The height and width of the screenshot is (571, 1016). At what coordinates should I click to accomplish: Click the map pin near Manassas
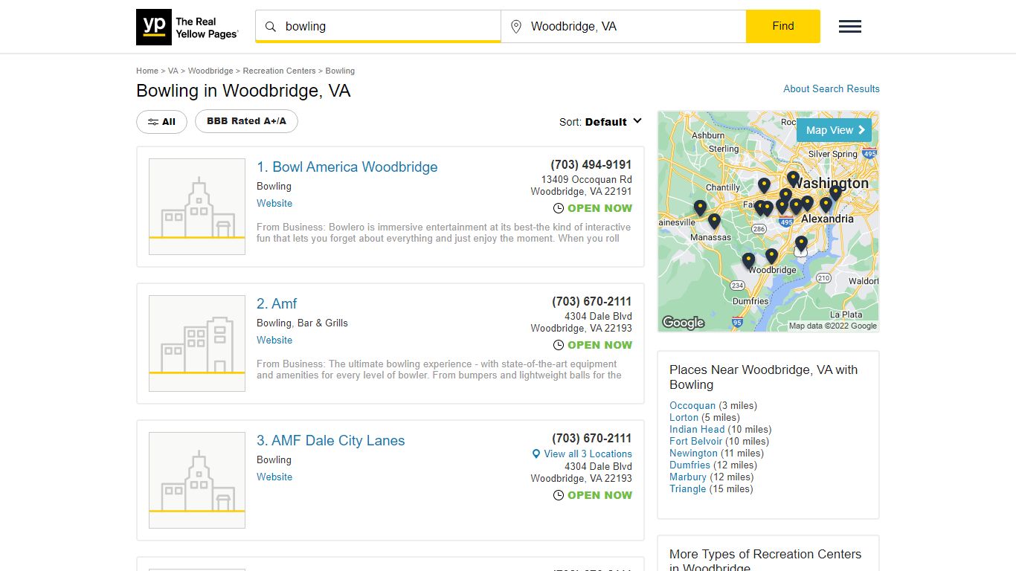pyautogui.click(x=714, y=222)
